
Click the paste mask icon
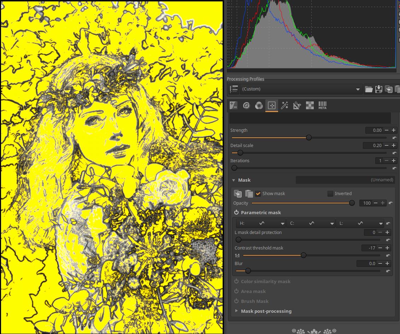point(249,194)
